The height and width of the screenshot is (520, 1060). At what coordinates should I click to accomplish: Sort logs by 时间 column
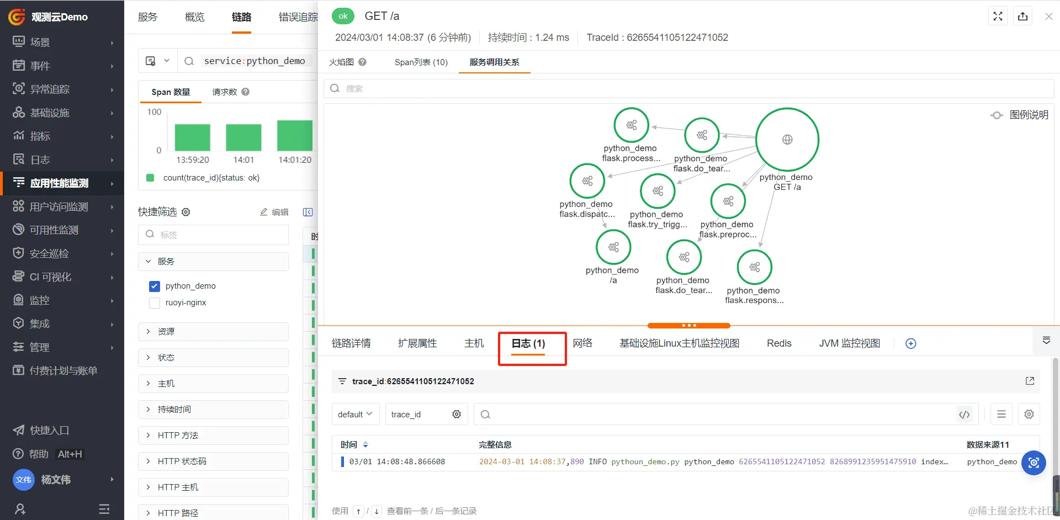pos(365,445)
